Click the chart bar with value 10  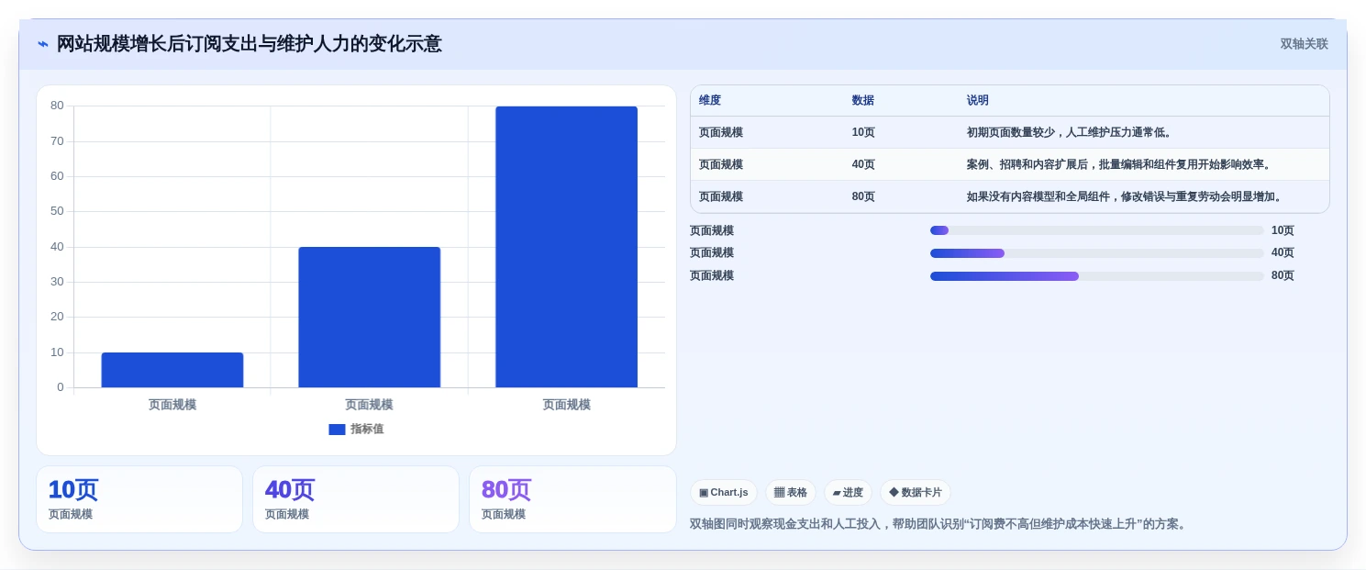tap(172, 370)
